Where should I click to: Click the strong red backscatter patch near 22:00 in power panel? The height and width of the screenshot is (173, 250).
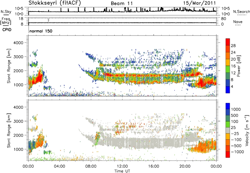pos(202,82)
